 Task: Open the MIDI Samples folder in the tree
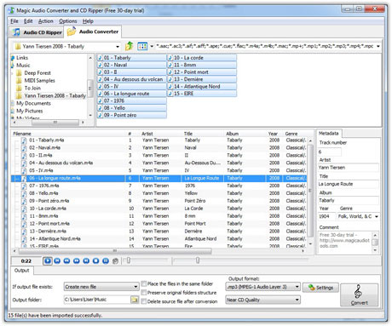pos(39,81)
